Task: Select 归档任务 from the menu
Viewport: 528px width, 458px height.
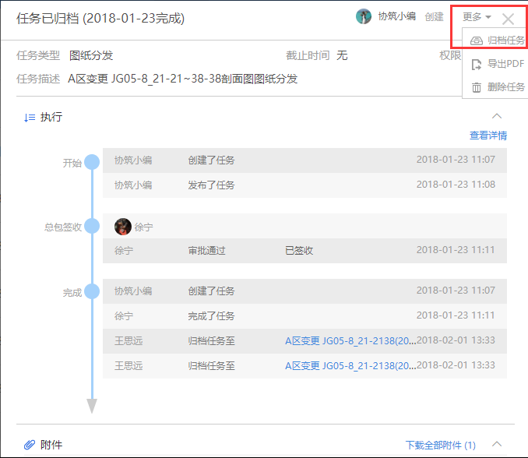Action: pos(498,41)
